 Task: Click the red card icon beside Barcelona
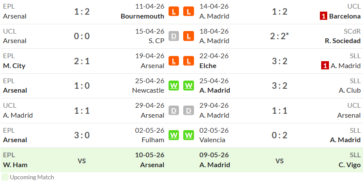click(x=323, y=16)
